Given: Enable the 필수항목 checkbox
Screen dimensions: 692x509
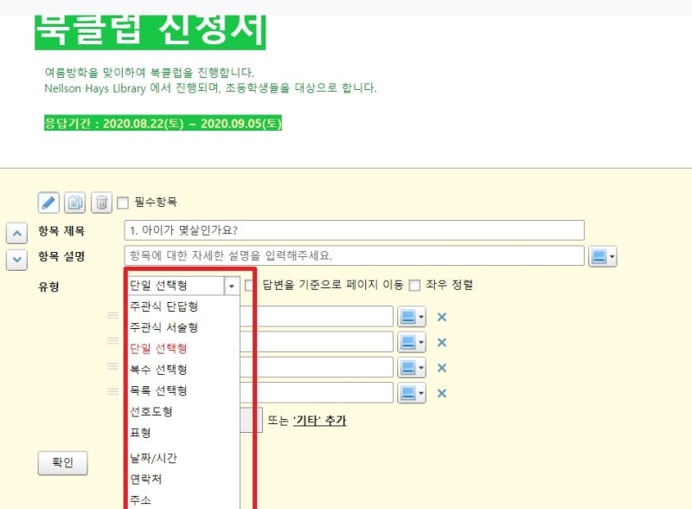Looking at the screenshot, I should coord(122,201).
